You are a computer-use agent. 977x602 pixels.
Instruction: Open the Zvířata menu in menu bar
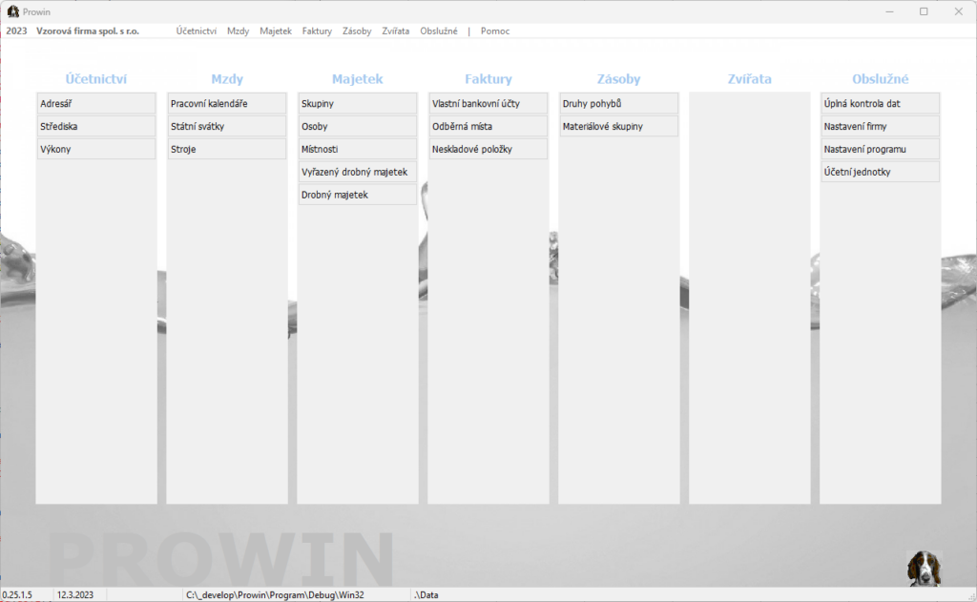[396, 31]
